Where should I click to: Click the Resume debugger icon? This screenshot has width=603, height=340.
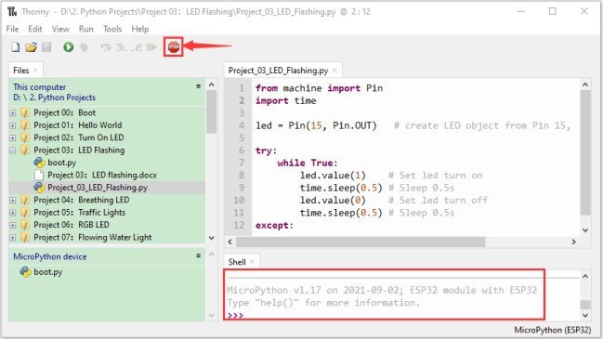coord(151,47)
